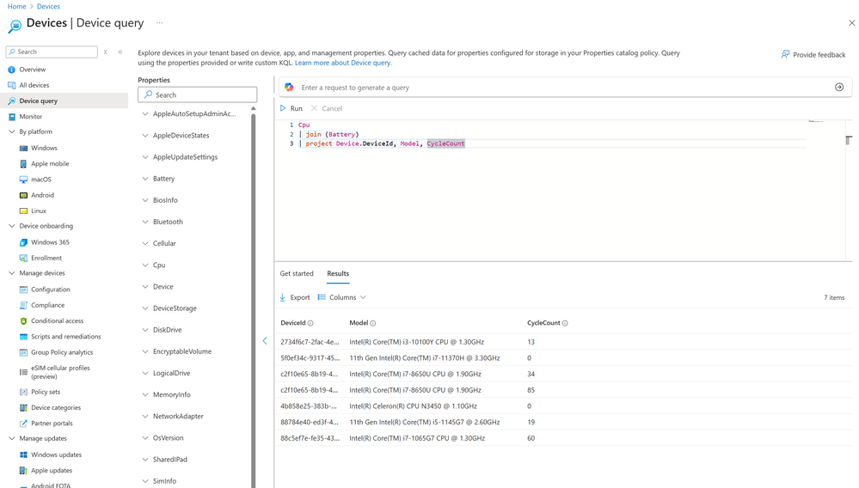Image resolution: width=859 pixels, height=488 pixels.
Task: Click the Group Policy analytics icon
Action: tap(23, 352)
